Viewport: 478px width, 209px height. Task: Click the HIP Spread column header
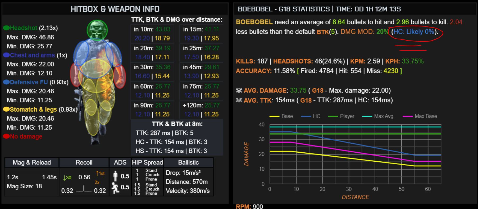[x=147, y=162]
